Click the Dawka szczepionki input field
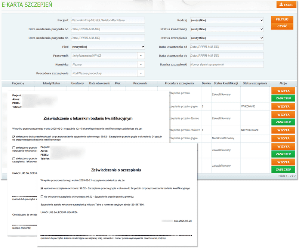This screenshot has height=248, width=299. tap(227, 65)
